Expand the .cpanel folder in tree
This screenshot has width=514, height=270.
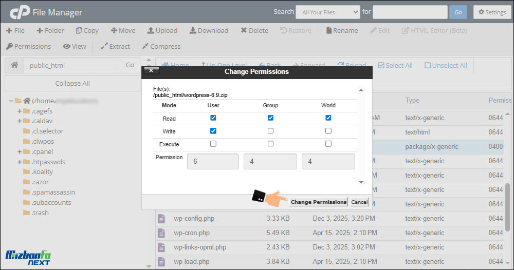(20, 152)
